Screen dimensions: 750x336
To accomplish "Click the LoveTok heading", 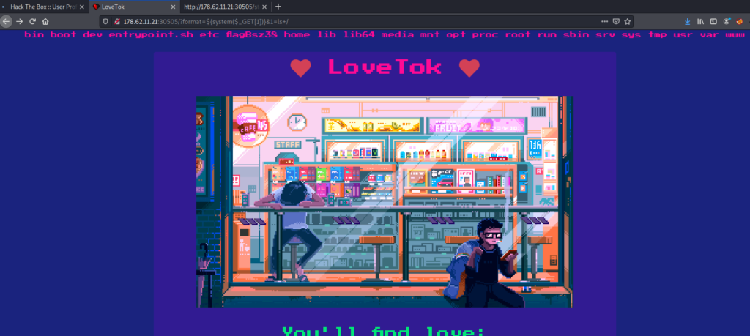I will tap(385, 67).
